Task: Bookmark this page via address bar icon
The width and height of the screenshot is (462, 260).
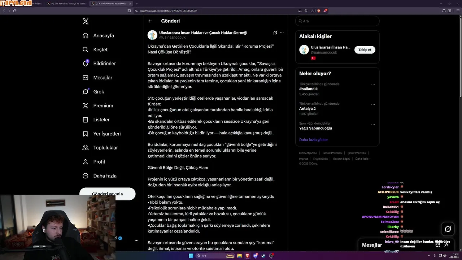Action: [130, 11]
